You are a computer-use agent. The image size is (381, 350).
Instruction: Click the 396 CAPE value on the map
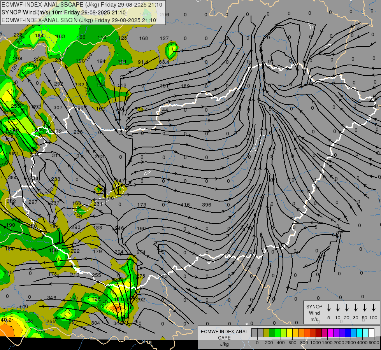click(x=207, y=205)
